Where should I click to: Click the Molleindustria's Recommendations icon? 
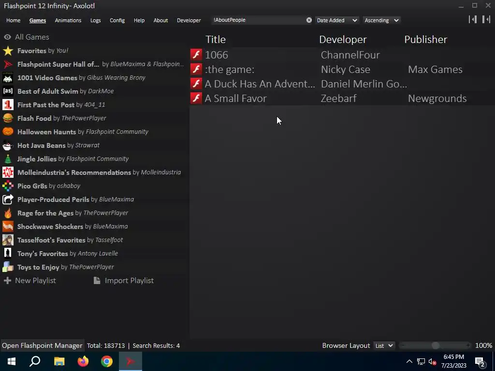[x=8, y=172]
